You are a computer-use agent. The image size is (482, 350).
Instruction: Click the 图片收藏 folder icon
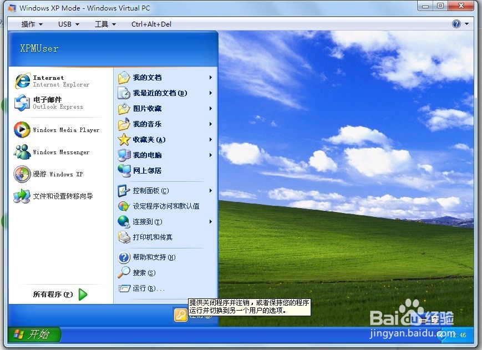pos(124,109)
